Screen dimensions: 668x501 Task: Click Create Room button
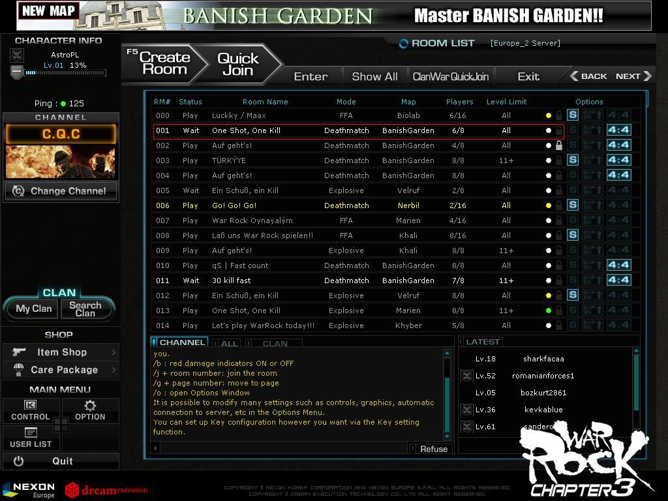pos(164,63)
